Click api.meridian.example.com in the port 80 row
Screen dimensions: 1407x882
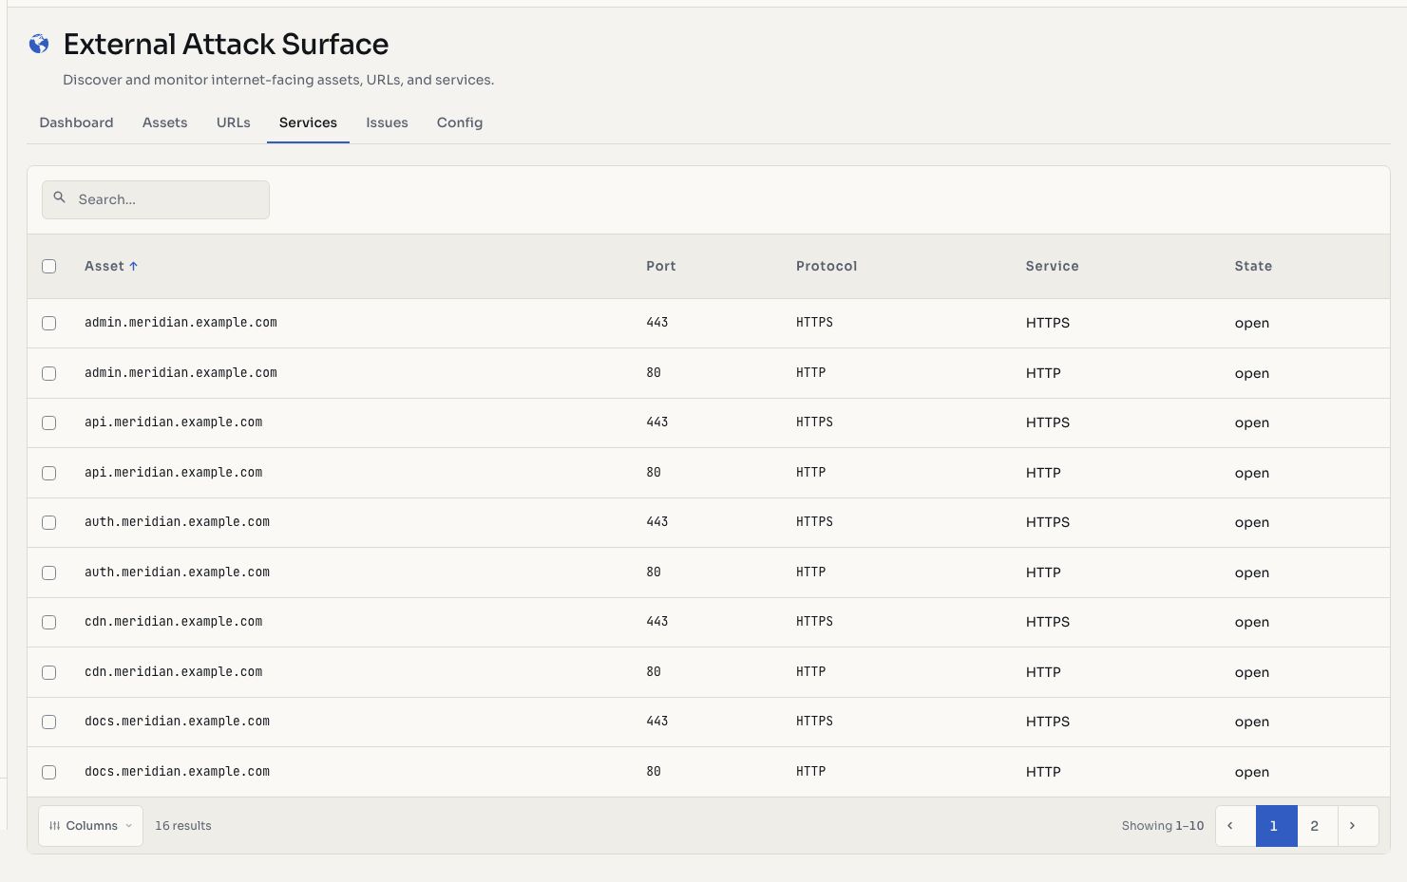(173, 472)
